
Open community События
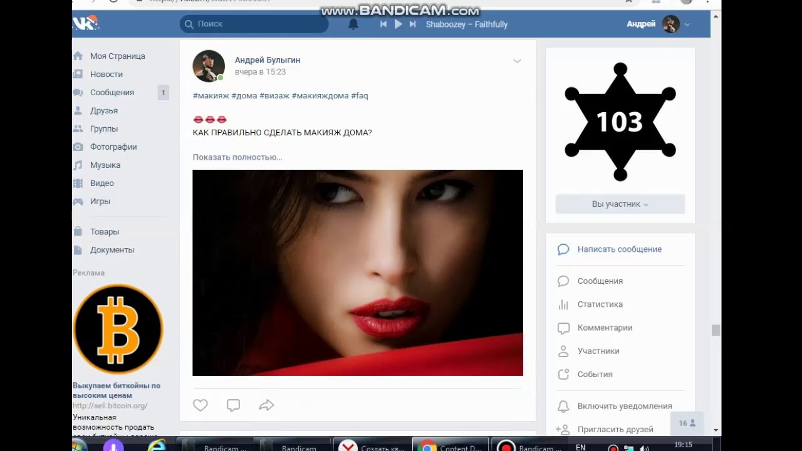[x=595, y=374]
